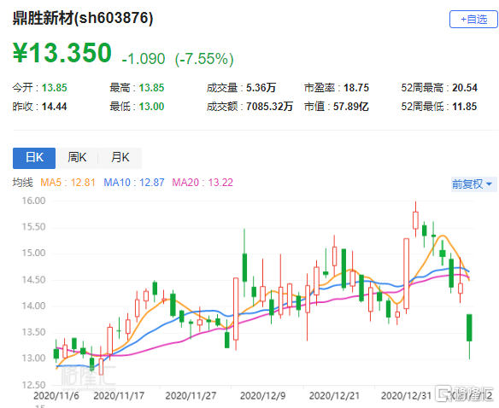Viewport: 499px width, 408px height.
Task: Click the 12.50 price axis label
Action: (x=33, y=385)
